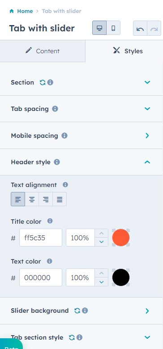Open info tooltip for Tab spacing
The height and width of the screenshot is (349, 163).
55,109
